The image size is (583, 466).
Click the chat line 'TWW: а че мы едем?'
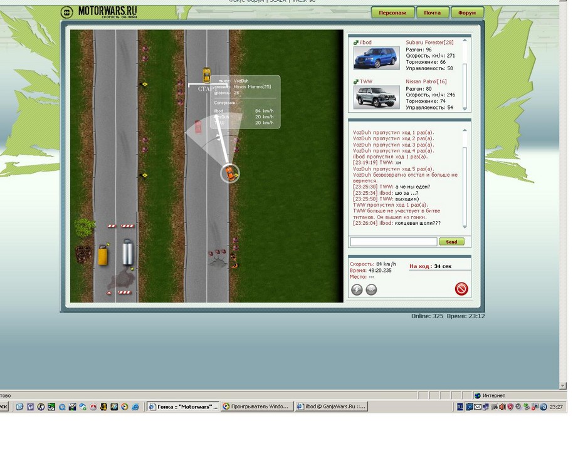tap(392, 187)
